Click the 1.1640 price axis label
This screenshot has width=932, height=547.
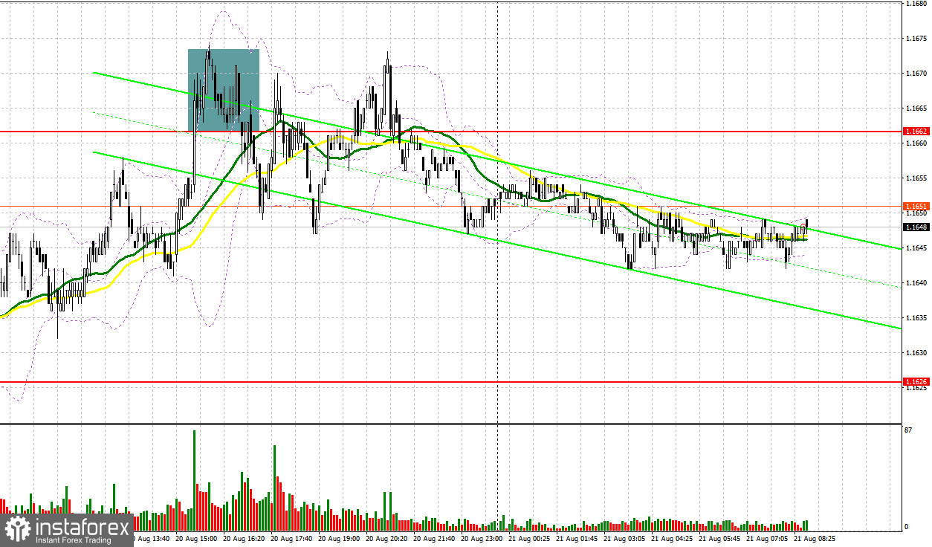click(x=915, y=283)
